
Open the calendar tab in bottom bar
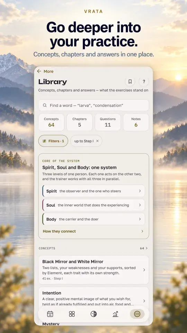[50, 314]
